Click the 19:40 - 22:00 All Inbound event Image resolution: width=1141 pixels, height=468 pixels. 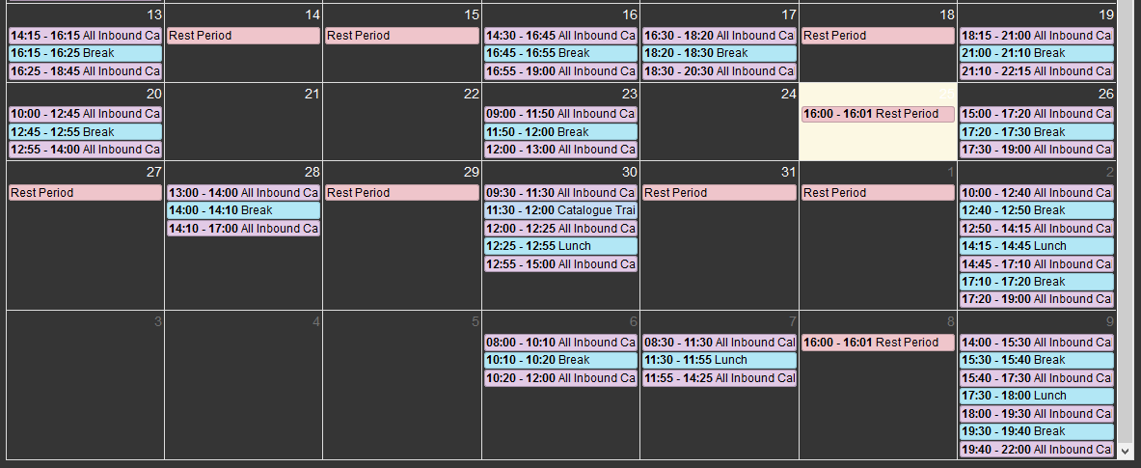coord(1037,450)
